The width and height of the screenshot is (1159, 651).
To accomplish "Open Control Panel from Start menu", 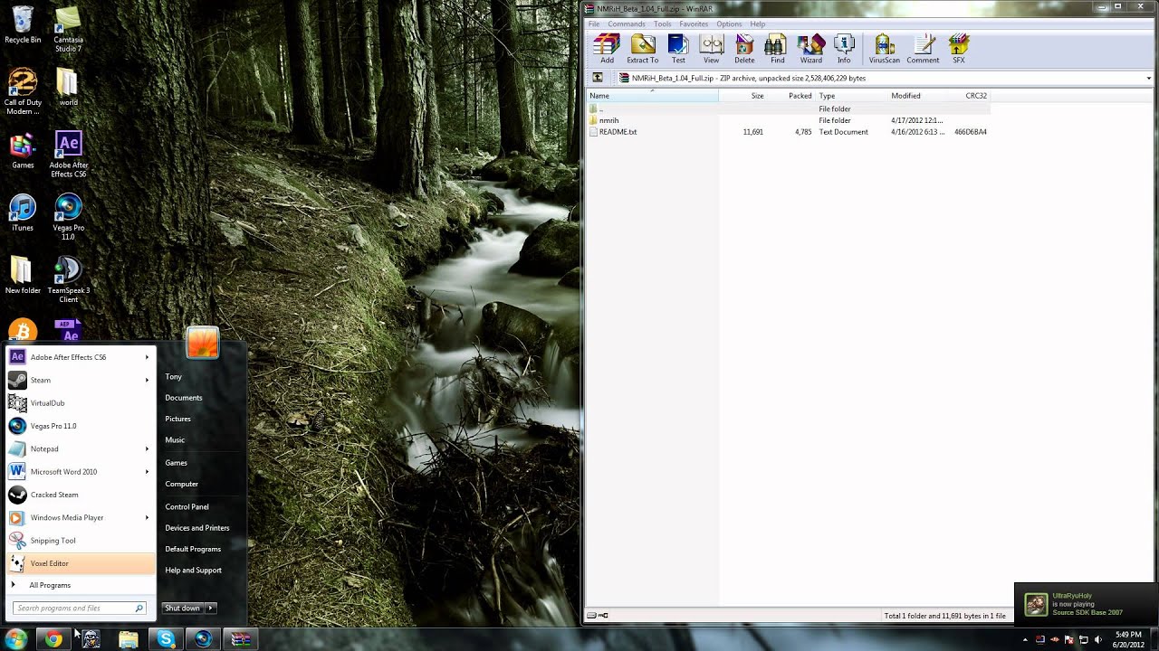I will [187, 507].
